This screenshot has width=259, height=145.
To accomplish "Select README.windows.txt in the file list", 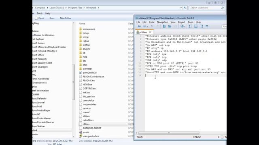I will pyautogui.click(x=93, y=77).
